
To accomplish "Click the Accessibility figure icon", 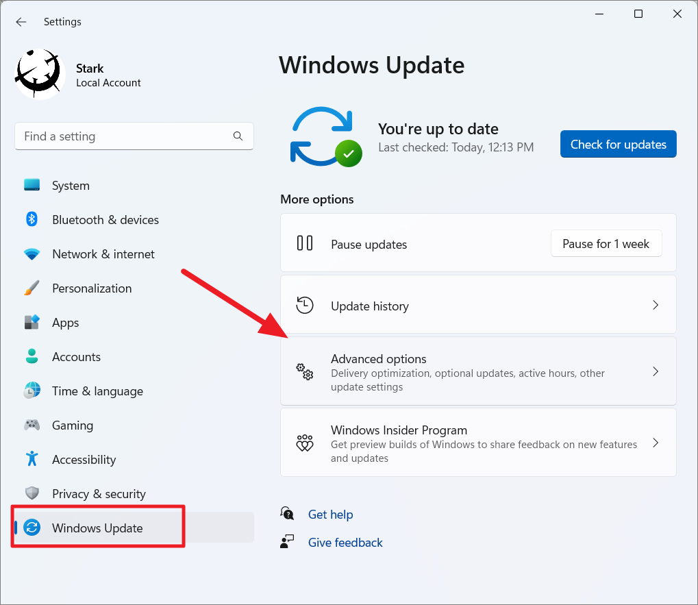I will coord(32,458).
